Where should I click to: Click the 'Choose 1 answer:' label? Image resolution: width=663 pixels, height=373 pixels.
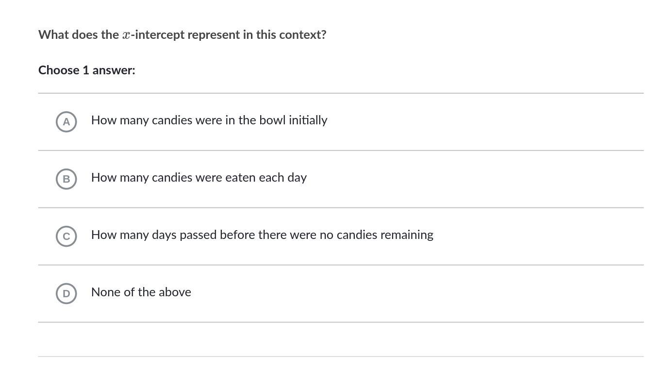pyautogui.click(x=86, y=70)
